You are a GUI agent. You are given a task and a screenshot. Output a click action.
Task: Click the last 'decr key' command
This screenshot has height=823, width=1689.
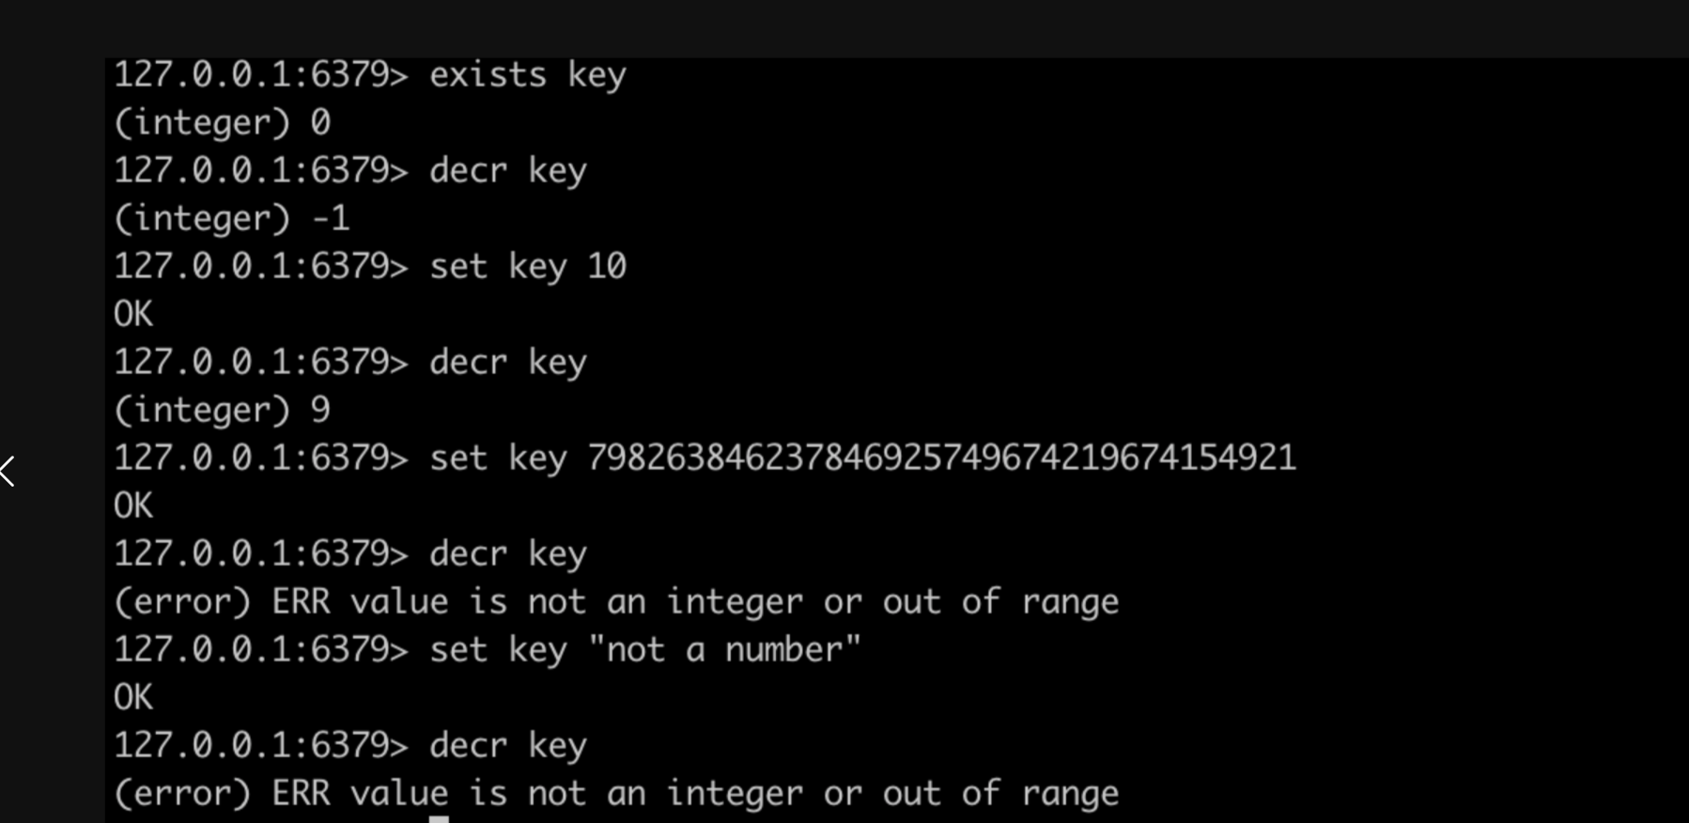click(x=508, y=746)
